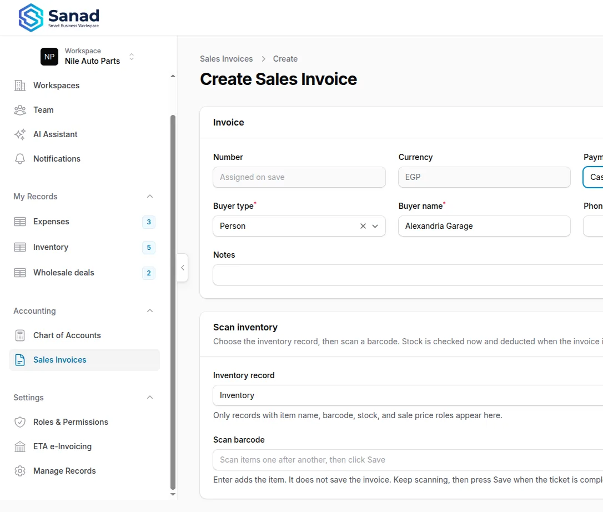Click the Wholesale deals count badge 2

pos(149,273)
